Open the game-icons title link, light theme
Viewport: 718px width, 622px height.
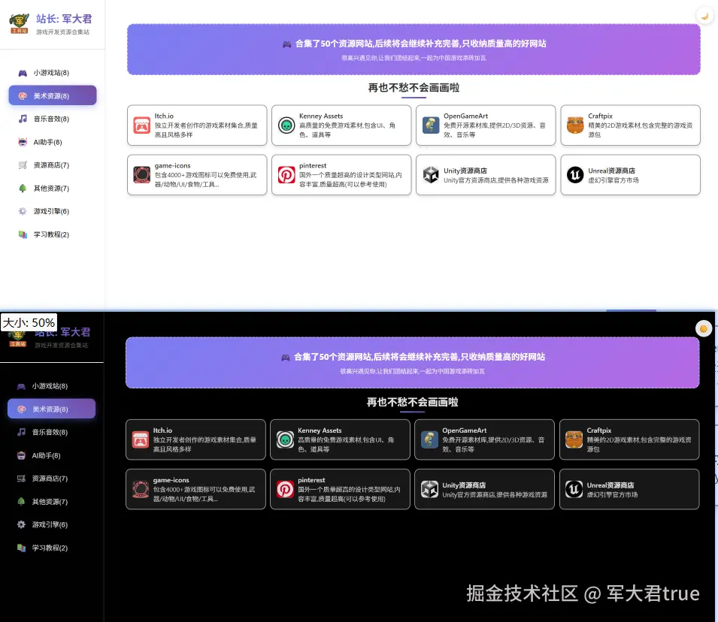pyautogui.click(x=172, y=166)
